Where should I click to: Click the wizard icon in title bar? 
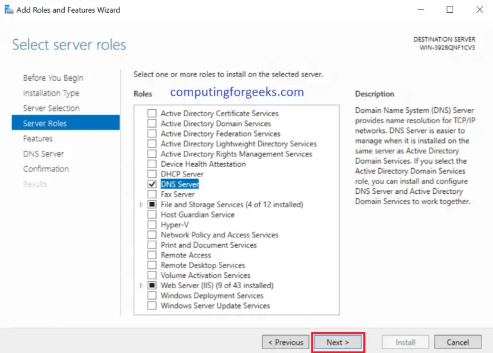coord(9,10)
